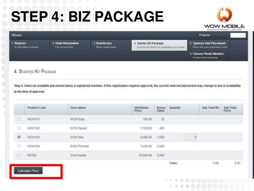Click the 4. Starter Kit Package heading
The width and height of the screenshot is (254, 191).
[x=35, y=71]
